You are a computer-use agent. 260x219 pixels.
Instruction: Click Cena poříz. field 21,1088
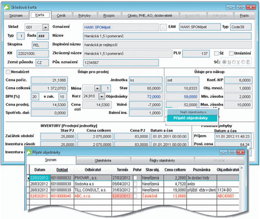point(49,80)
